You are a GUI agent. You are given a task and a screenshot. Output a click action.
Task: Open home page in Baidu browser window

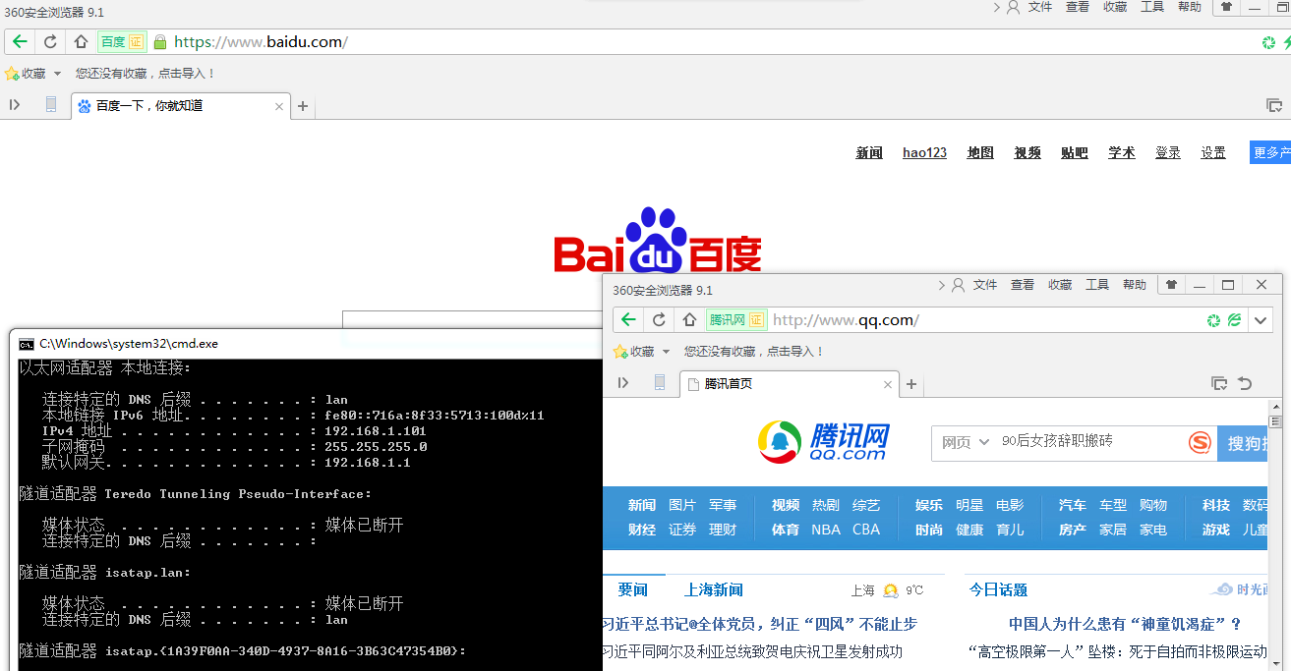(82, 41)
